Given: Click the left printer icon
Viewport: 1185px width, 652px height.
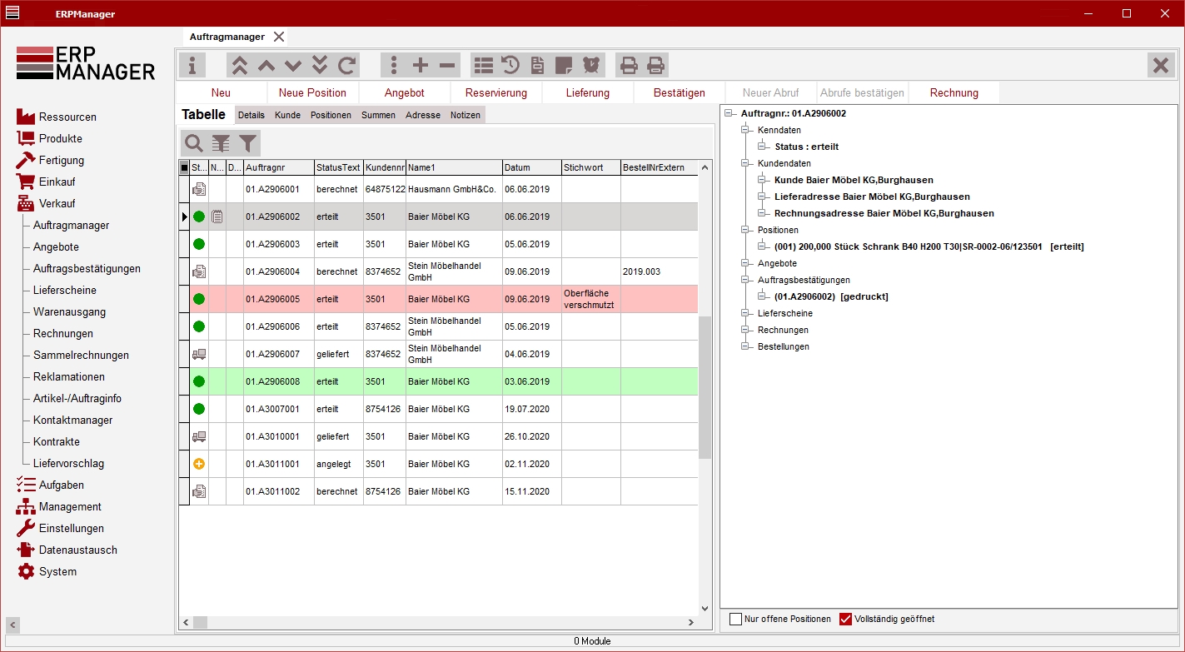Looking at the screenshot, I should tap(629, 65).
